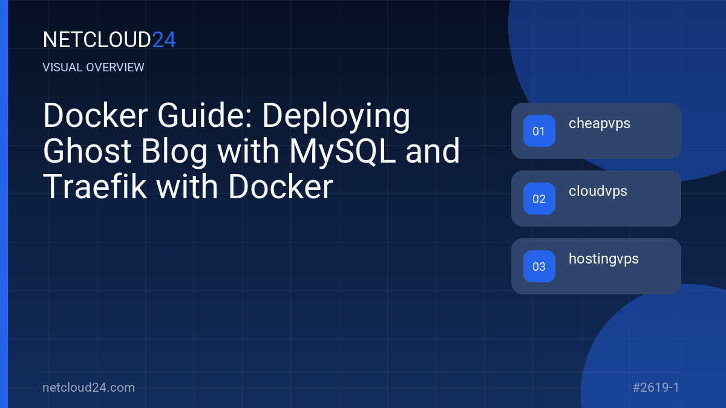The image size is (726, 408).
Task: Click the #2619-1 identifier
Action: [656, 387]
